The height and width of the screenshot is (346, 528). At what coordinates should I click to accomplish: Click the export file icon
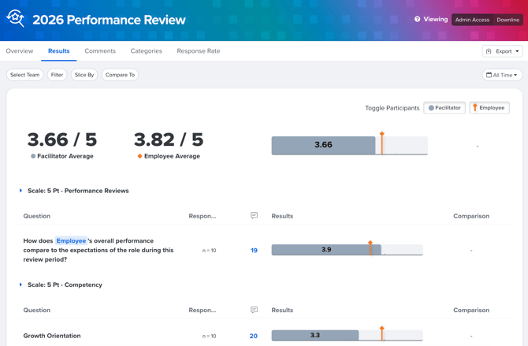[x=489, y=51]
